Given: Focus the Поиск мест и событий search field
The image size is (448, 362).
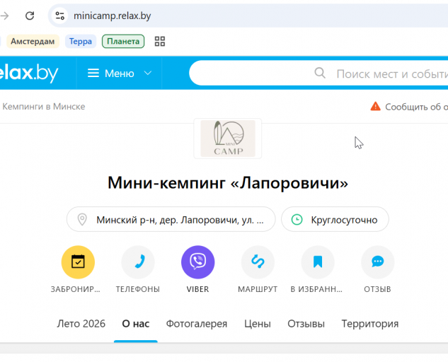Looking at the screenshot, I should tap(318, 73).
